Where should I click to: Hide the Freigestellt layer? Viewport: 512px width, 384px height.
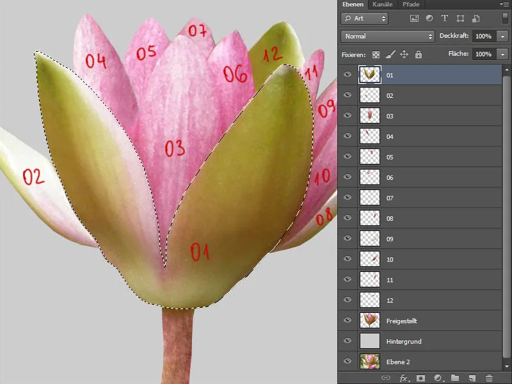[348, 321]
